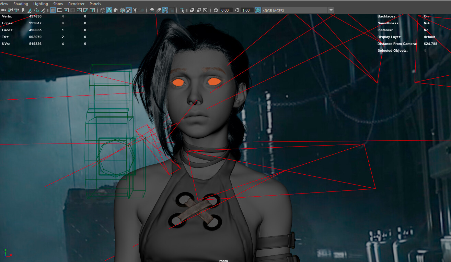Enable isolate select mode
Image resolution: width=451 pixels, height=262 pixels.
tap(182, 10)
